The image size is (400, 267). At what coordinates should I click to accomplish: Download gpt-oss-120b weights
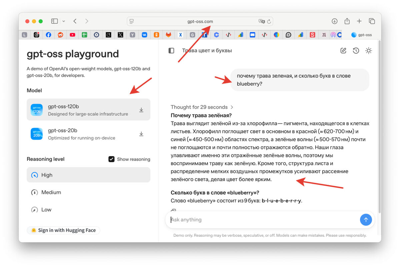tap(141, 110)
